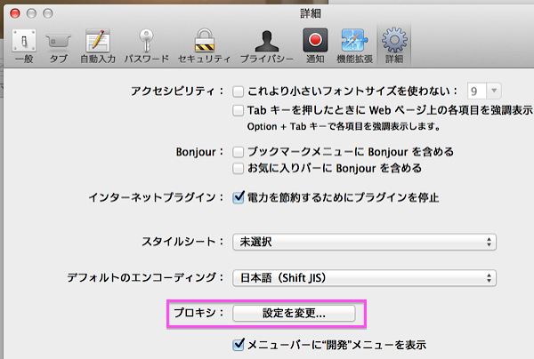Include Bonjour in the bookmarks menu checkbox
Viewport: 534px width, 359px height.
(x=239, y=150)
